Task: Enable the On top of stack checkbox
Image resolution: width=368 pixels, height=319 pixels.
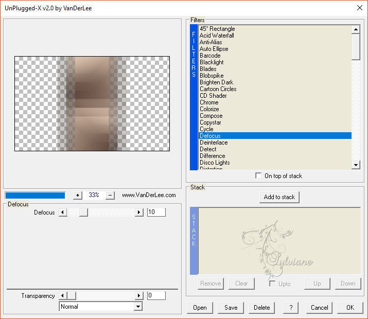Action: pos(258,175)
